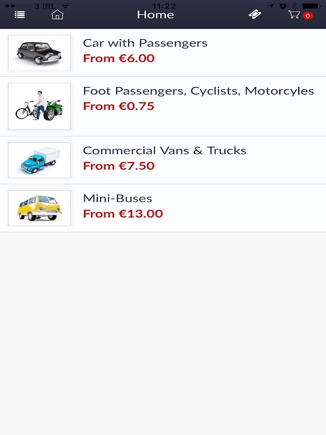Viewport: 326px width, 435px height.
Task: Open the list menu icon
Action: click(20, 15)
